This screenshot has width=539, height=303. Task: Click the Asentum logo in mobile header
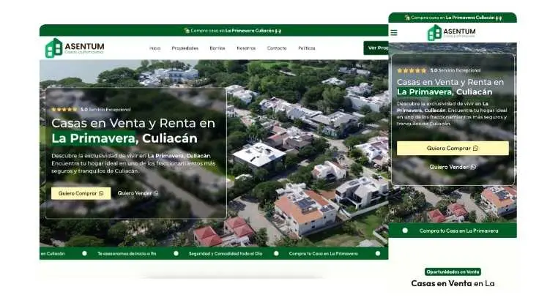451,32
